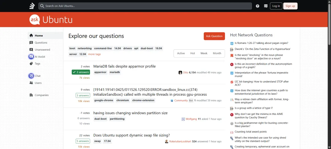Open 'having issues changing windows partition size'
The height and width of the screenshot is (149, 331).
(131, 113)
